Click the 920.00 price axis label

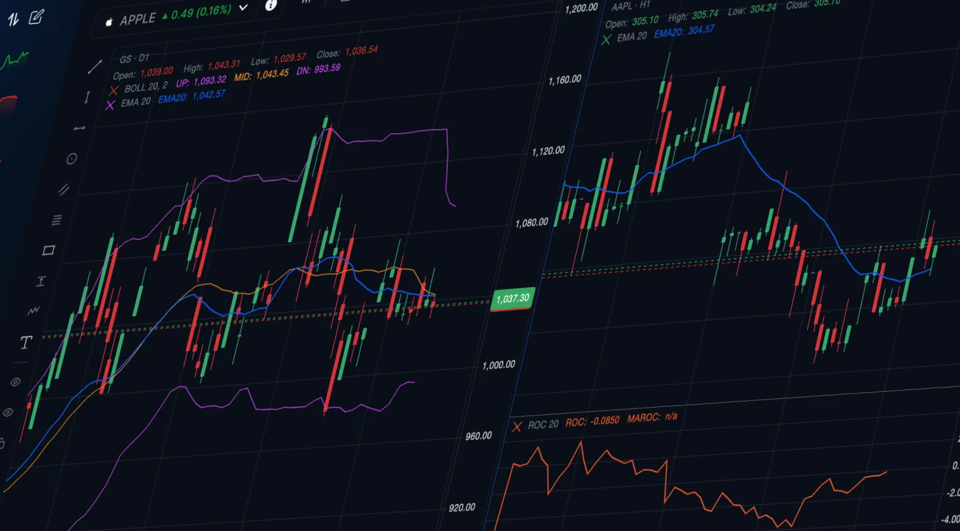pyautogui.click(x=462, y=508)
